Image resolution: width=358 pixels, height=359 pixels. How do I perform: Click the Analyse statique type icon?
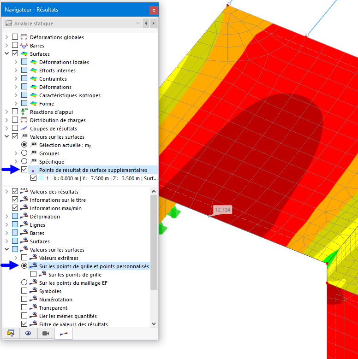(9, 23)
